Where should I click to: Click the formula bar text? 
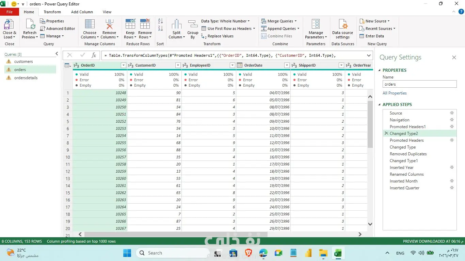(220, 55)
